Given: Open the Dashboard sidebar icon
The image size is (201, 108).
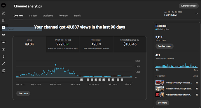Looking at the screenshot, I should (4, 13).
